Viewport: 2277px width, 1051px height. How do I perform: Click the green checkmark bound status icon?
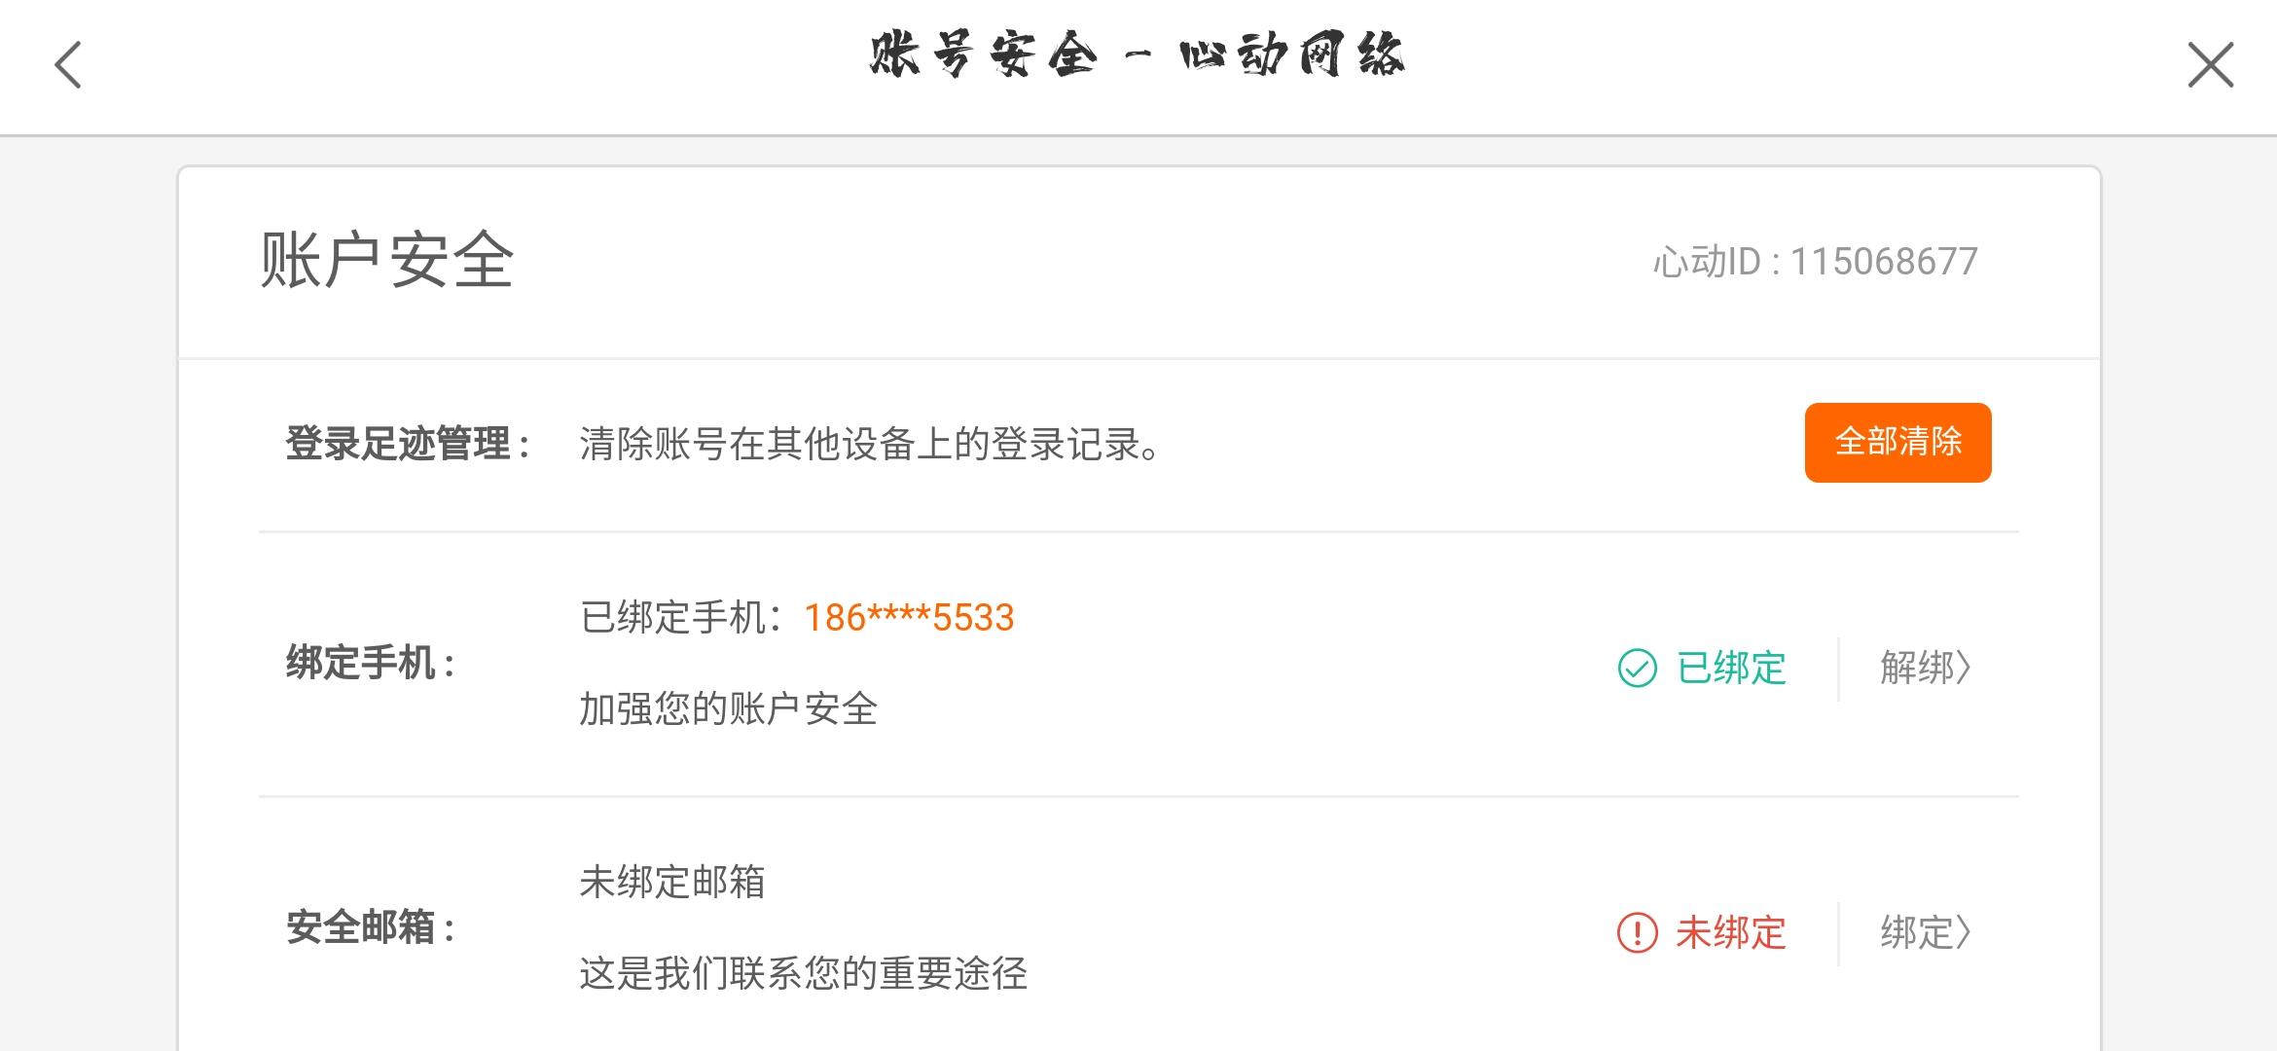pyautogui.click(x=1637, y=669)
